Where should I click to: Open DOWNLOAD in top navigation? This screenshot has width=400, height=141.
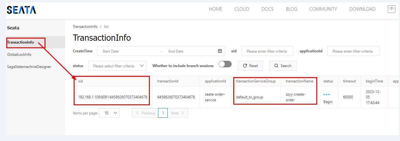pos(362,9)
